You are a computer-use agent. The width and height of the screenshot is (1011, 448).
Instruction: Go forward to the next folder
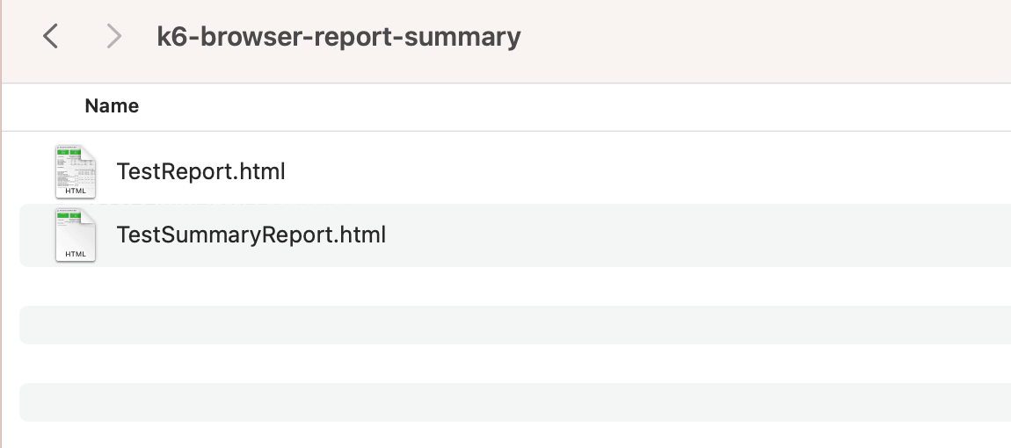tap(113, 37)
